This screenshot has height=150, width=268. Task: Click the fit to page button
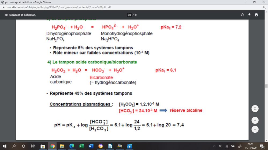point(255,109)
